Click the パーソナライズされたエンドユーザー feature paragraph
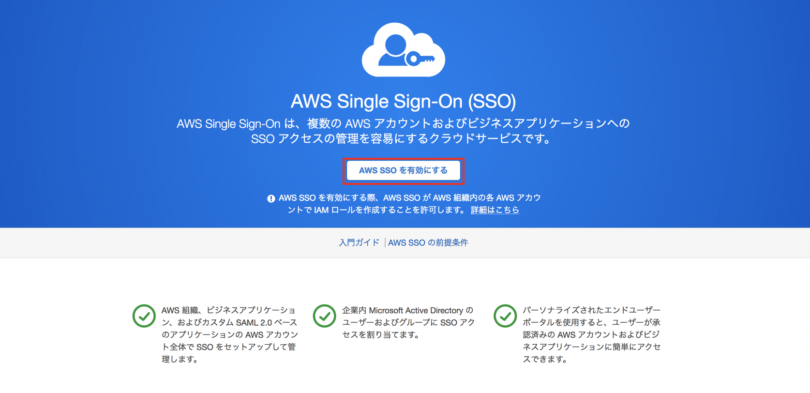Image resolution: width=810 pixels, height=393 pixels. (591, 334)
